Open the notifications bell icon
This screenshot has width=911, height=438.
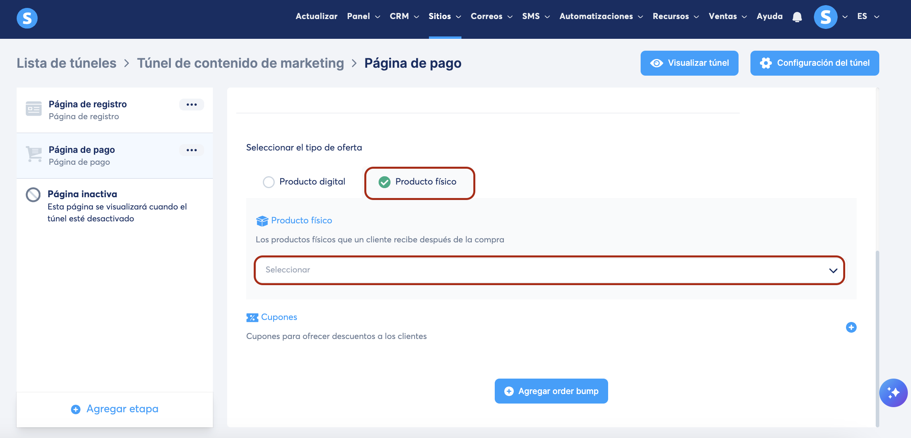pos(797,17)
